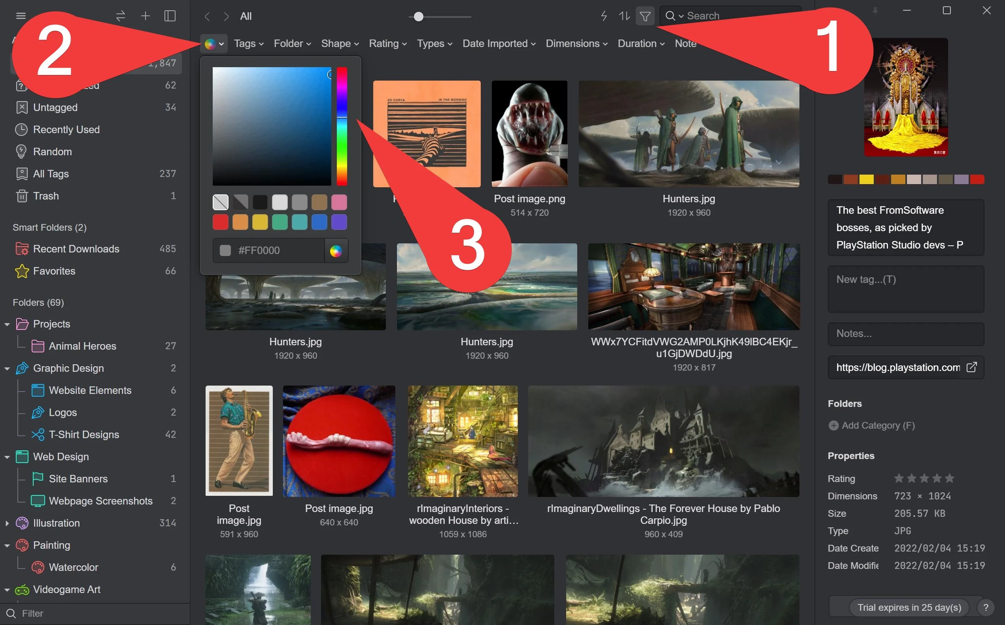The image size is (1005, 625).
Task: Open the Types filter dropdown
Action: (x=434, y=43)
